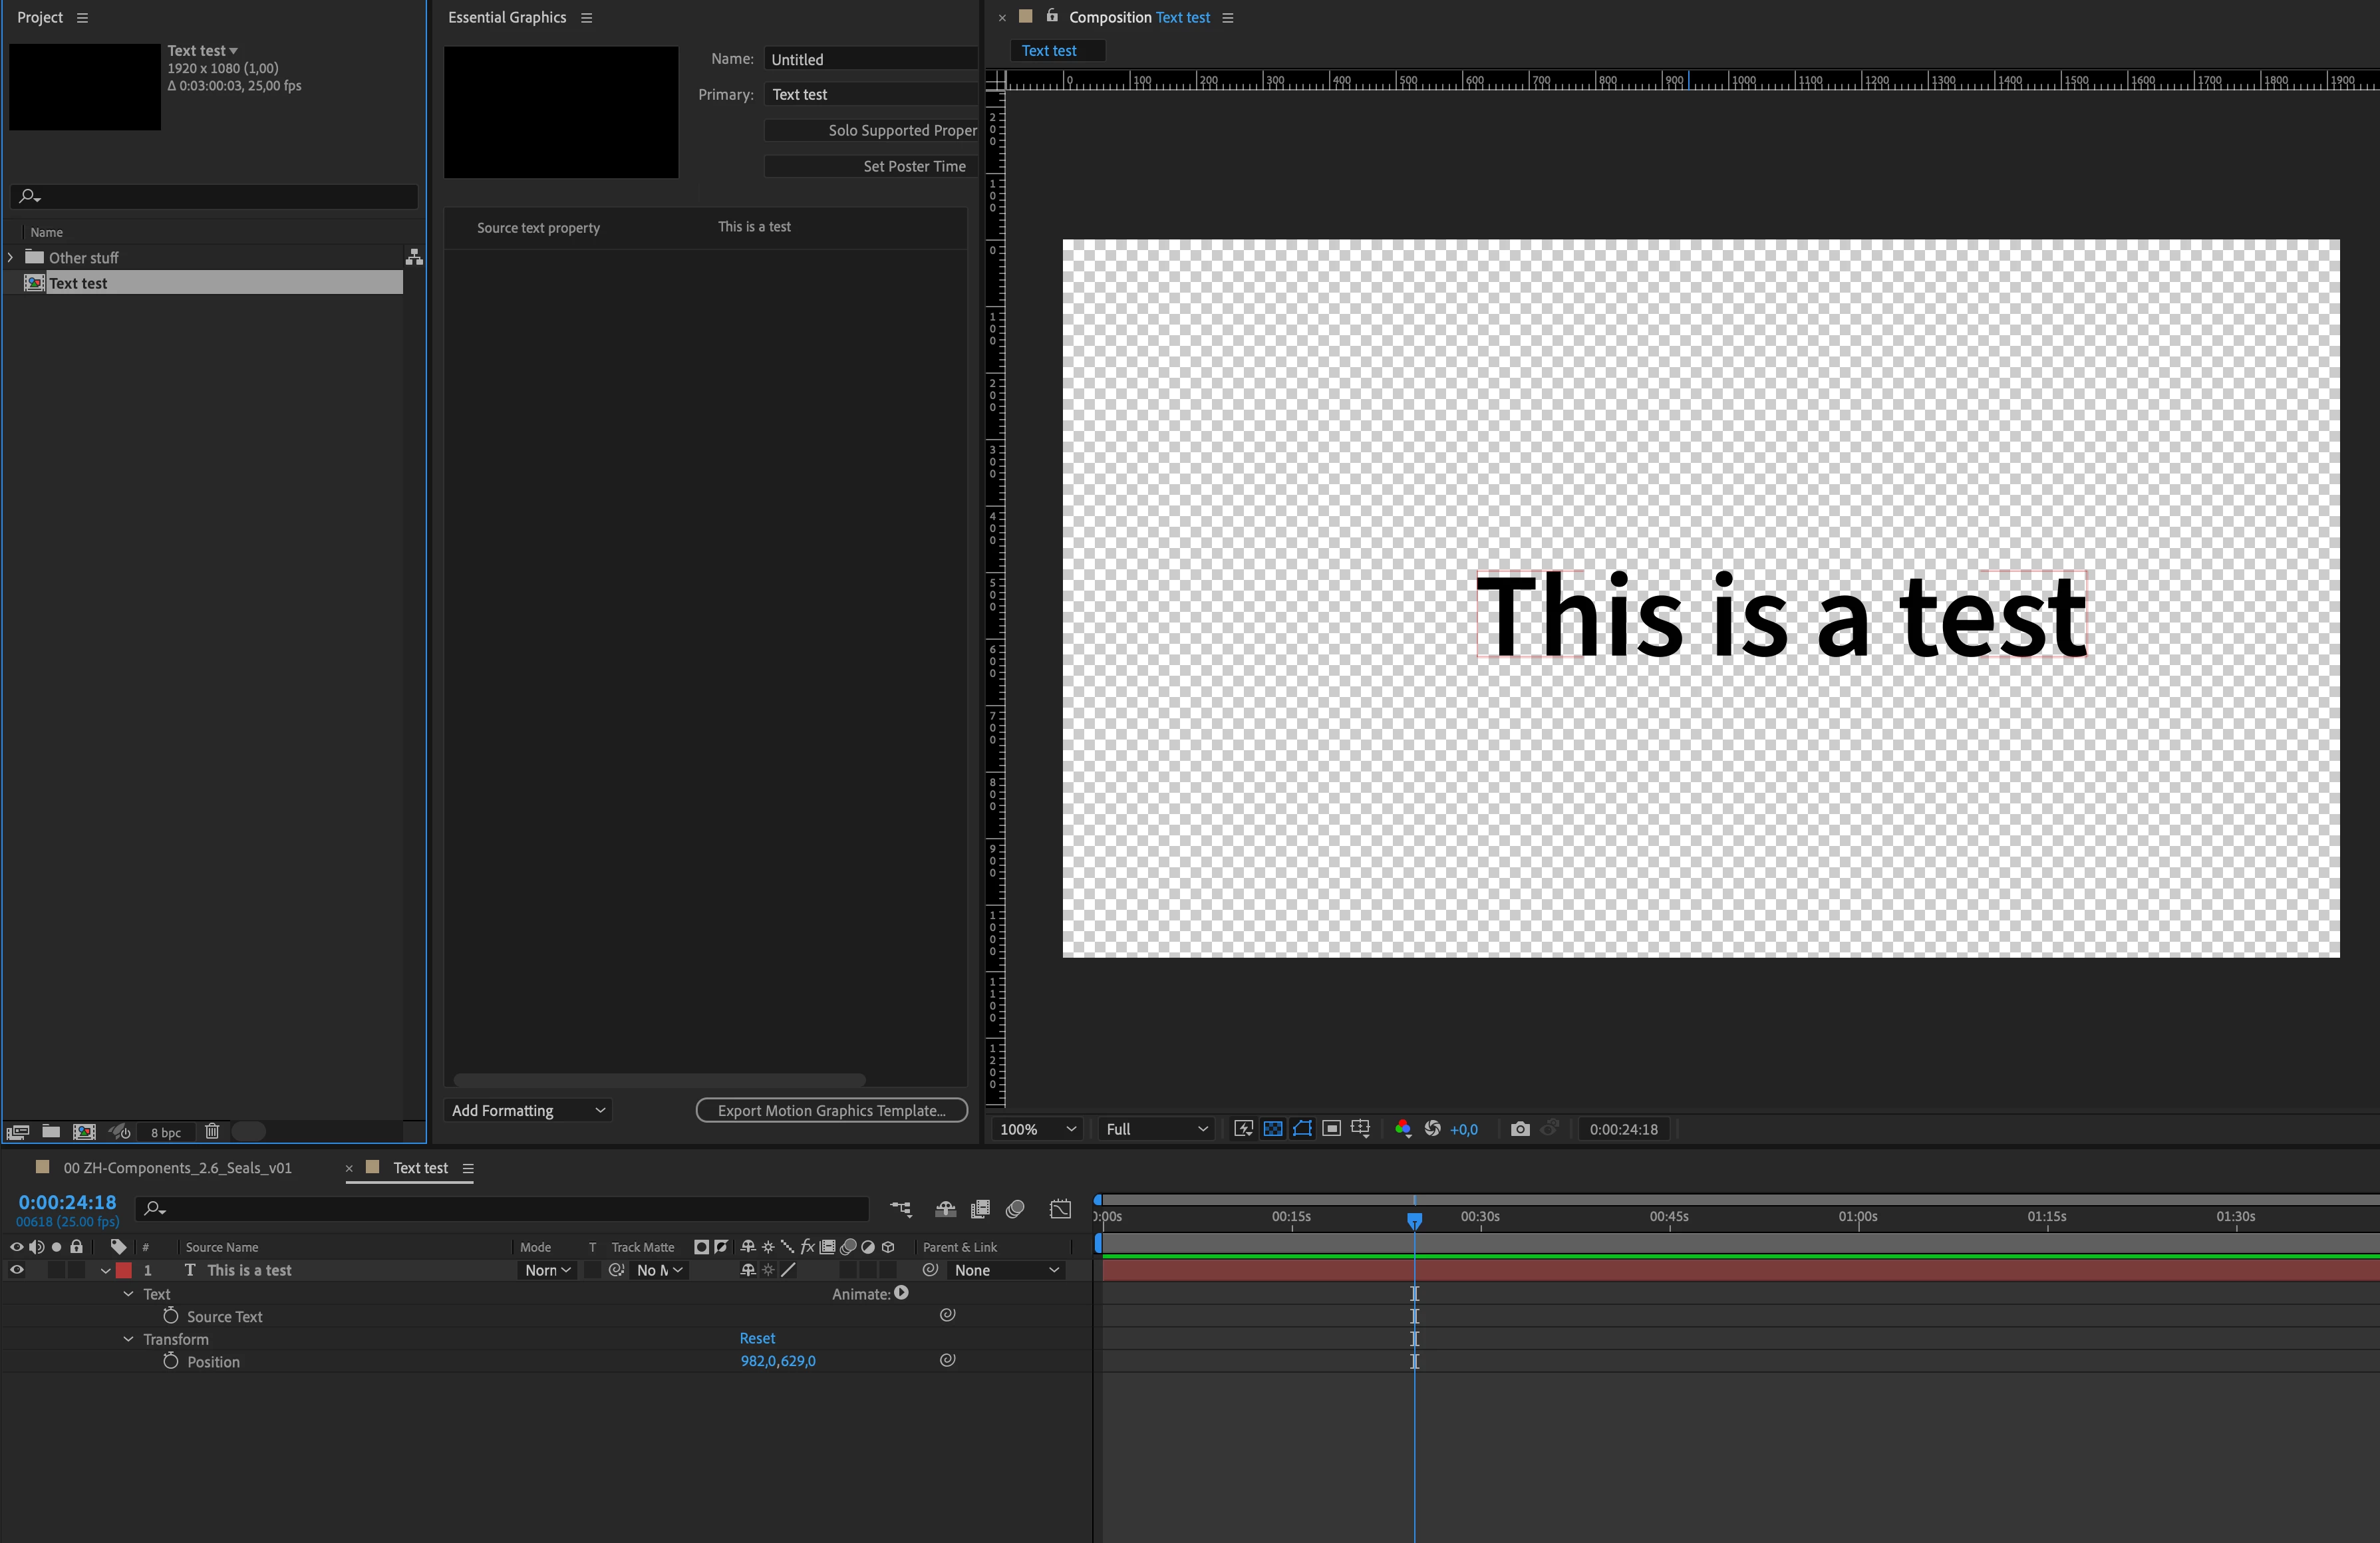Click the Region of Interest icon
Image resolution: width=2380 pixels, height=1543 pixels.
point(1331,1129)
